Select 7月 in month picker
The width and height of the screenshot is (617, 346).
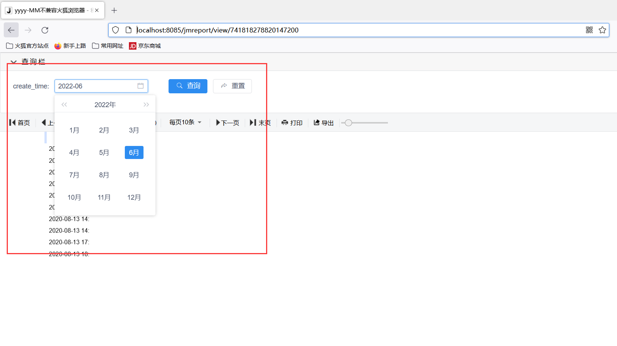(74, 175)
